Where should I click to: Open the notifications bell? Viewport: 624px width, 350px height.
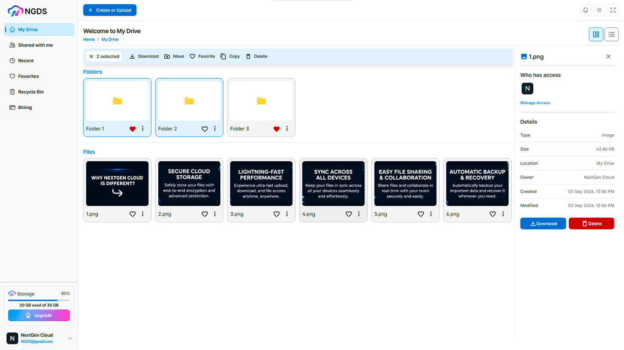pos(586,10)
